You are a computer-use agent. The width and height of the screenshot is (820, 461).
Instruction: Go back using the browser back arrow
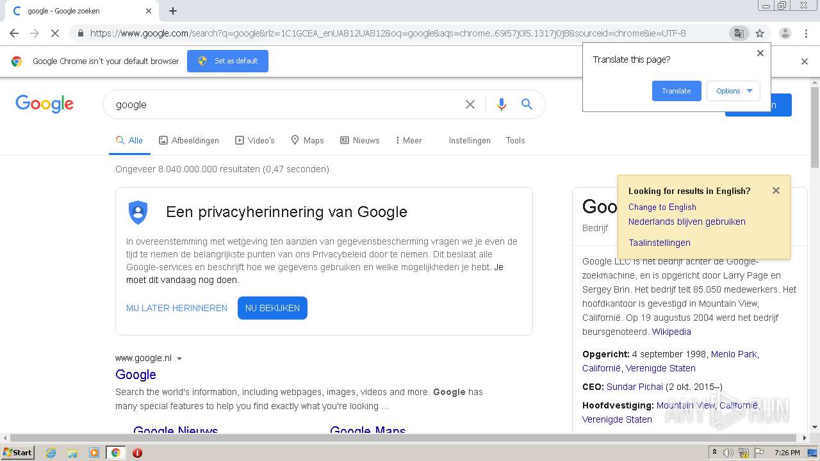[x=14, y=33]
